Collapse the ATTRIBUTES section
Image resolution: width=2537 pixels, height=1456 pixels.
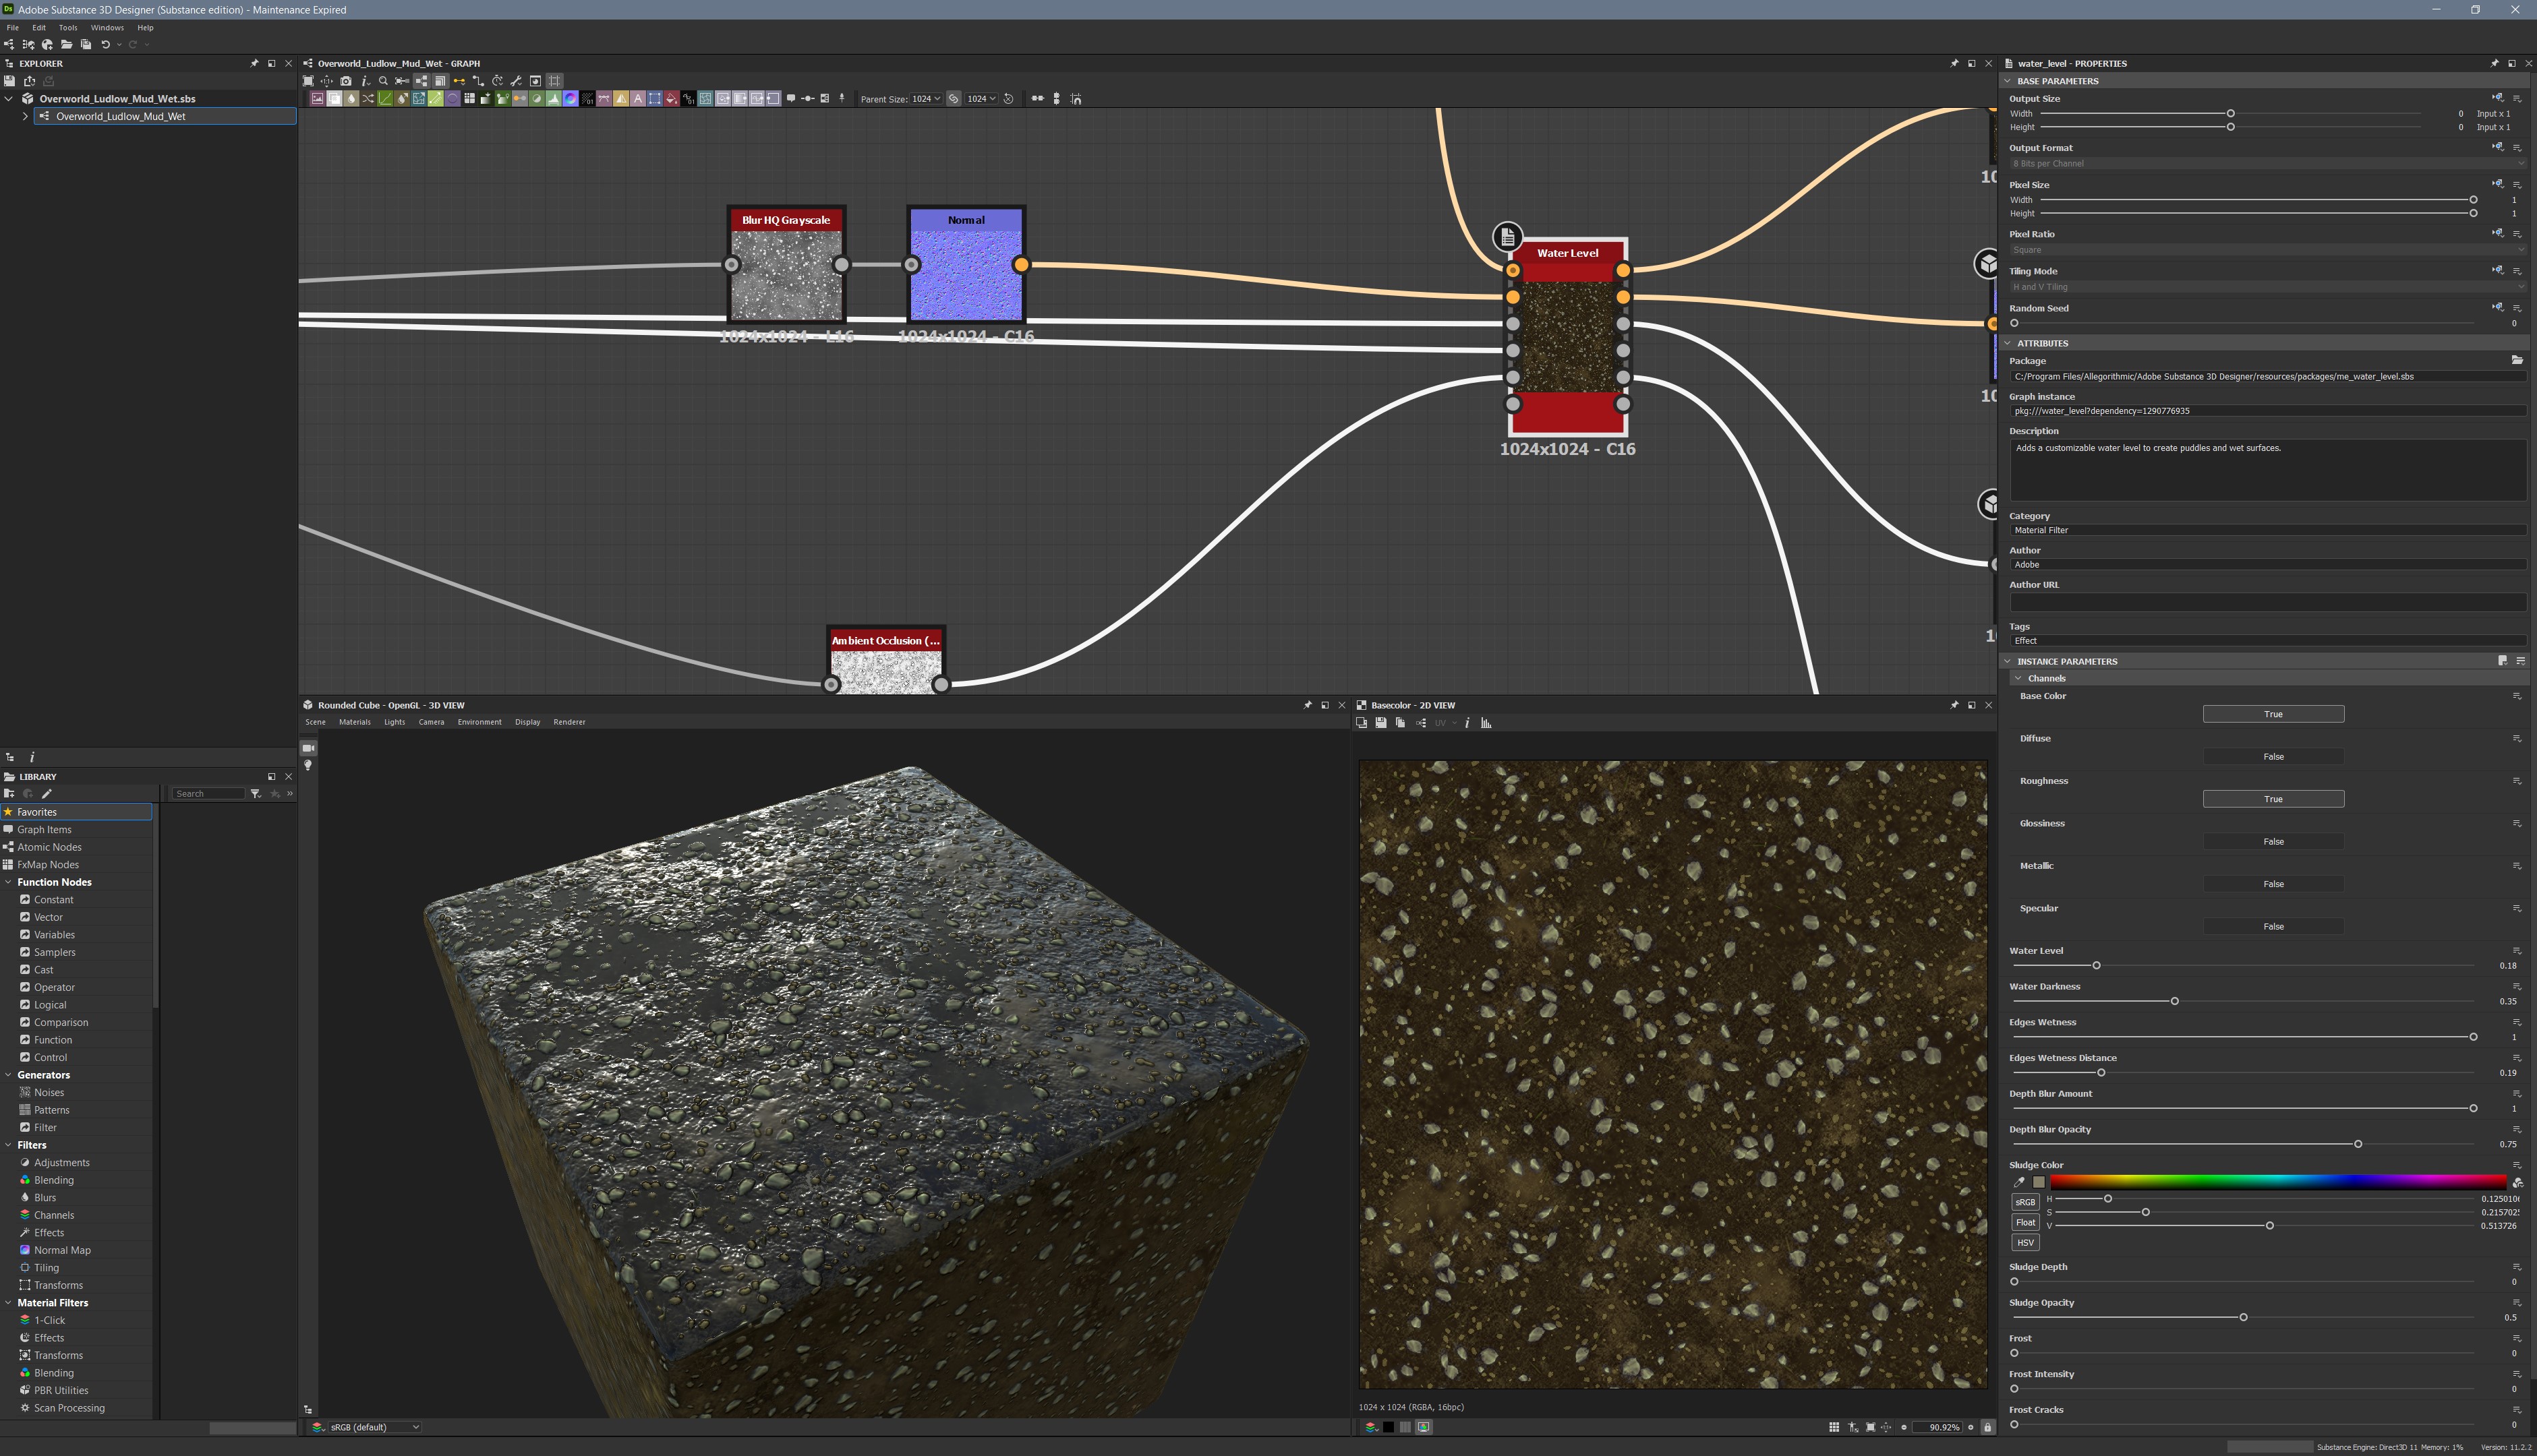2007,343
